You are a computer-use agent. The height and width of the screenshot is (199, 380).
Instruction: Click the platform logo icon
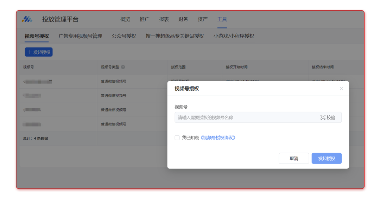[27, 19]
